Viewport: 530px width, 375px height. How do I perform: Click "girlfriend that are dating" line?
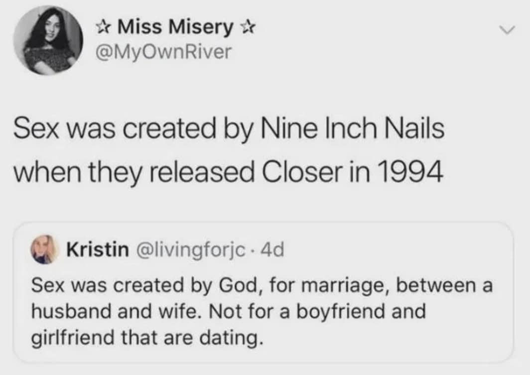[x=145, y=338]
